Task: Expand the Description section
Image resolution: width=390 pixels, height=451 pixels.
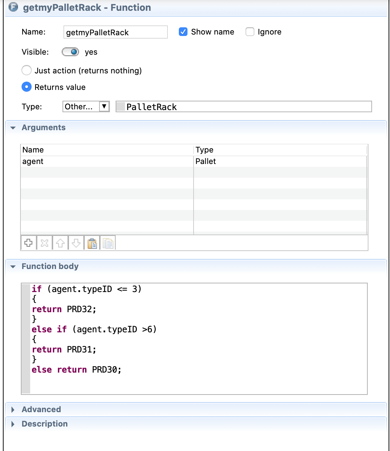Action: coord(13,424)
